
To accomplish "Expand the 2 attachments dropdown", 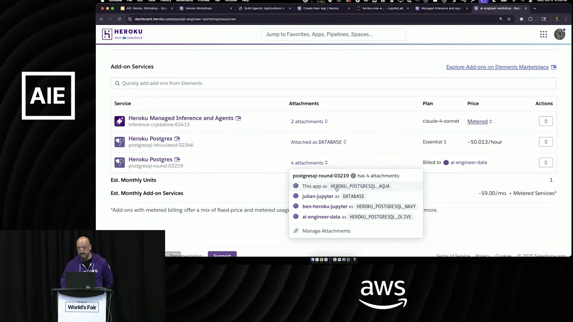I will [309, 122].
